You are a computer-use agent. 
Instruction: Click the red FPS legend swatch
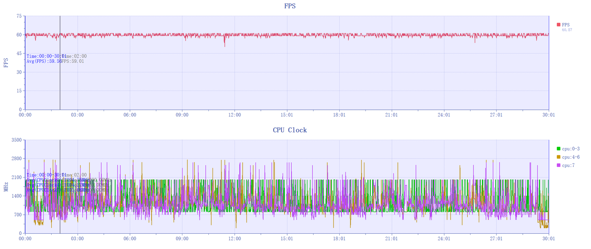pyautogui.click(x=558, y=25)
